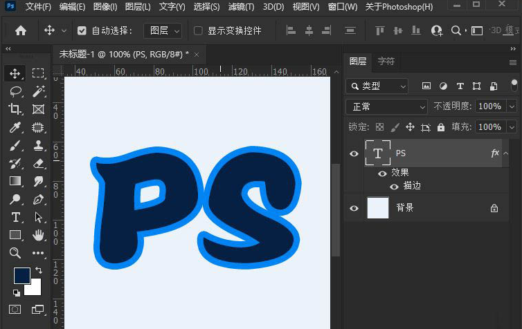Select the Hand tool

pyautogui.click(x=38, y=235)
